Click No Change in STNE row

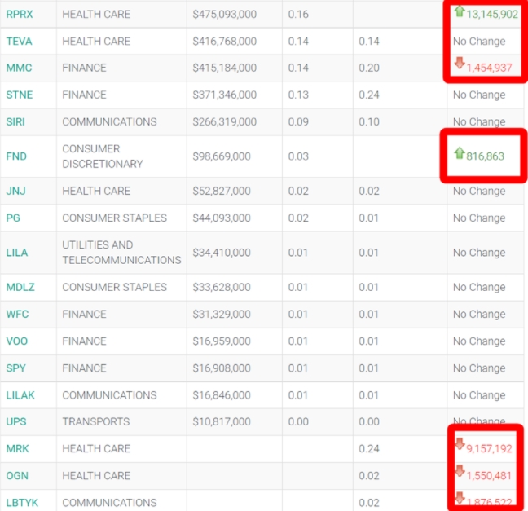pos(479,95)
